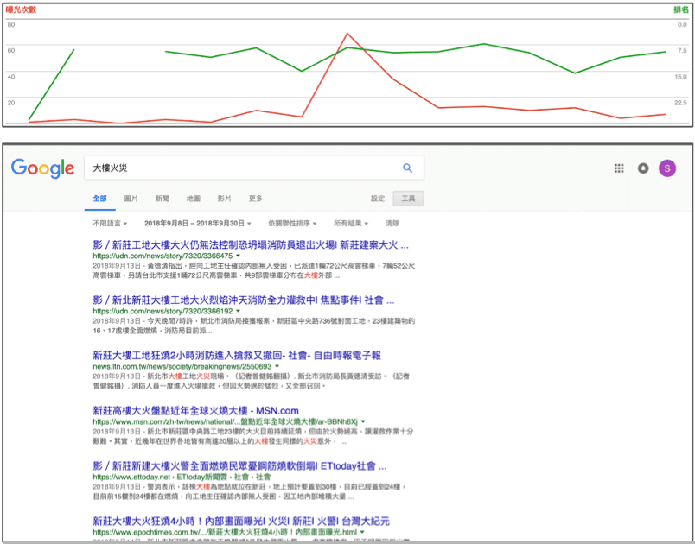Click the 清除 clear filters link

391,223
